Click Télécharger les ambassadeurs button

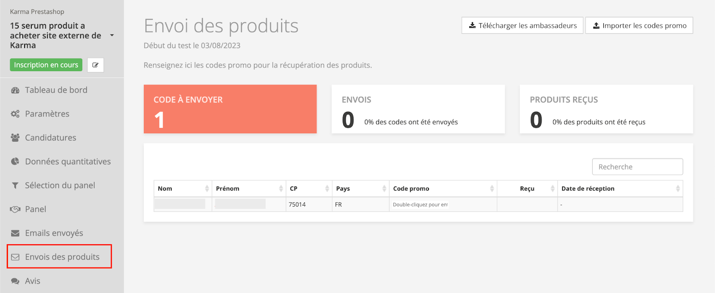(x=522, y=25)
